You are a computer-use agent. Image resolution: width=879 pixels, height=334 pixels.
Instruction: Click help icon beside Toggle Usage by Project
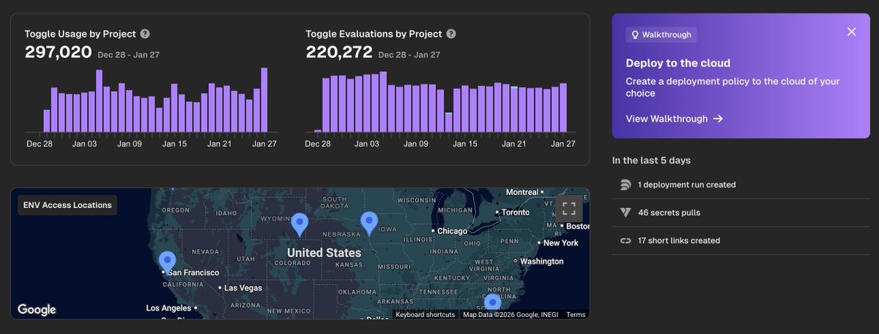145,34
